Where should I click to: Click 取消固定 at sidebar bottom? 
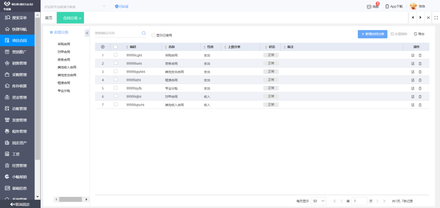[20, 204]
